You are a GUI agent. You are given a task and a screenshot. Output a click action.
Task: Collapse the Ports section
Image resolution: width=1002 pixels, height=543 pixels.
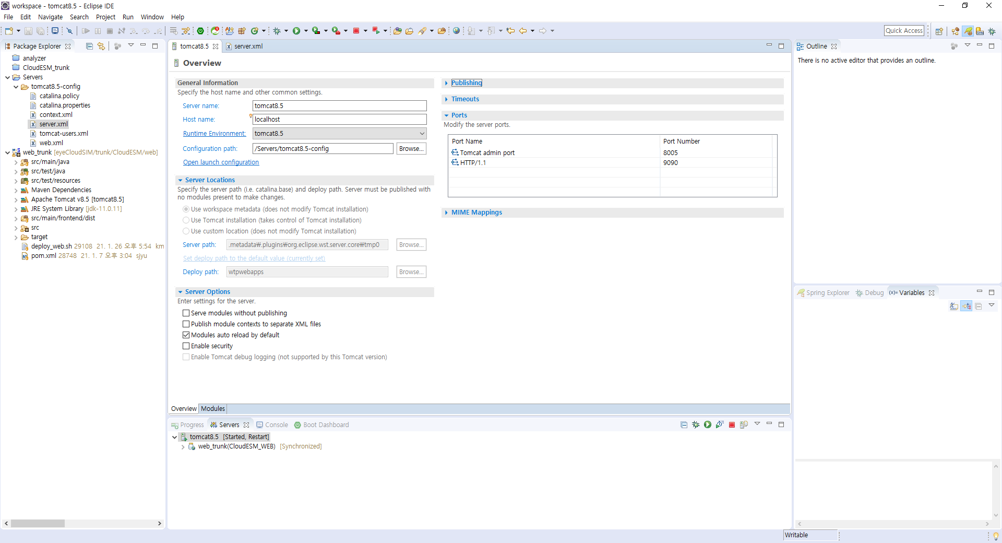(446, 115)
